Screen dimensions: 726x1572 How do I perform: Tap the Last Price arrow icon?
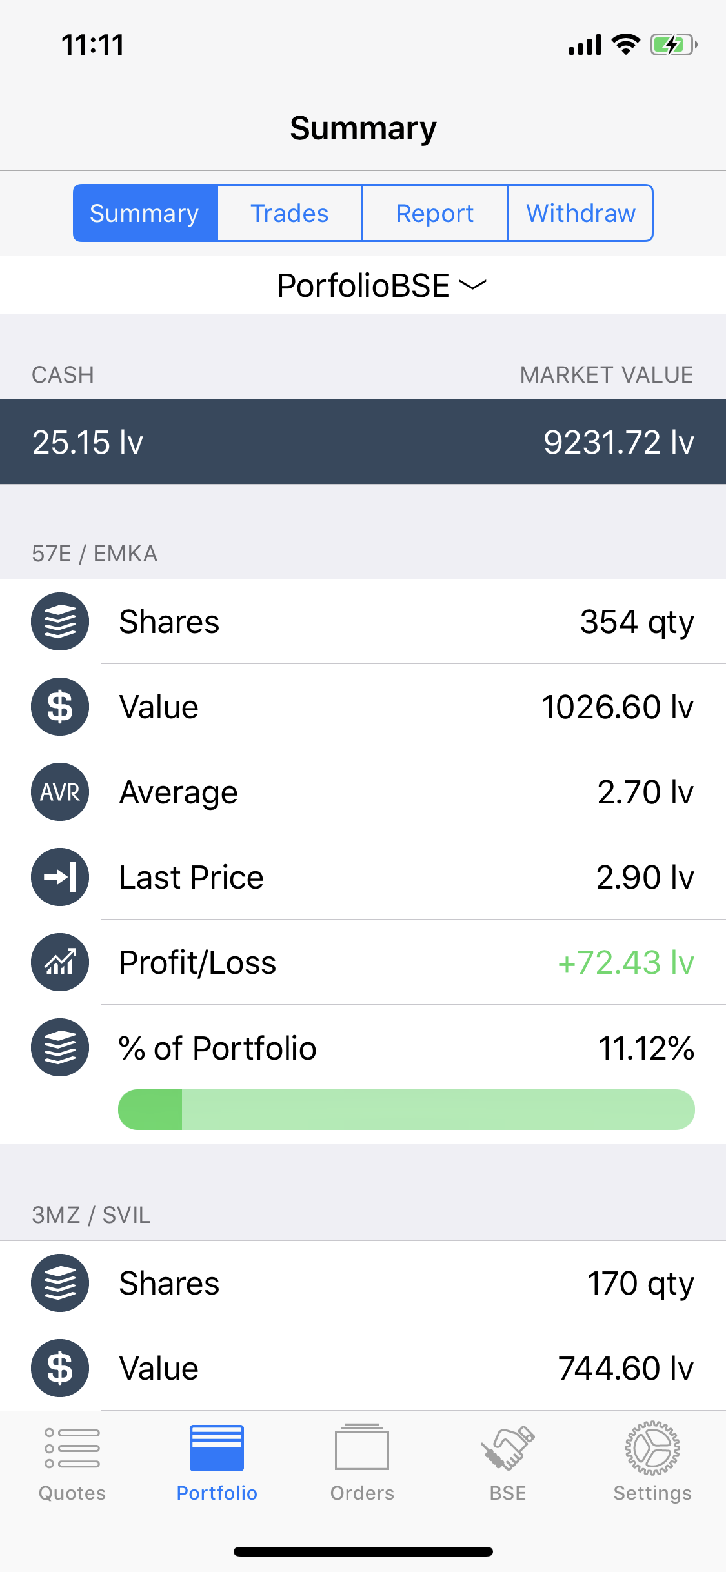pyautogui.click(x=60, y=877)
